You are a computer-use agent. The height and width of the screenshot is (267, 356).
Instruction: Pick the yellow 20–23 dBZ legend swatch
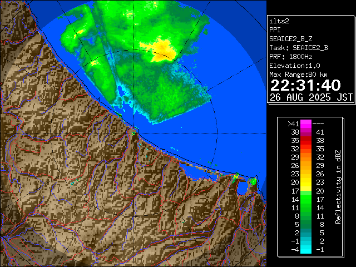click(305, 182)
